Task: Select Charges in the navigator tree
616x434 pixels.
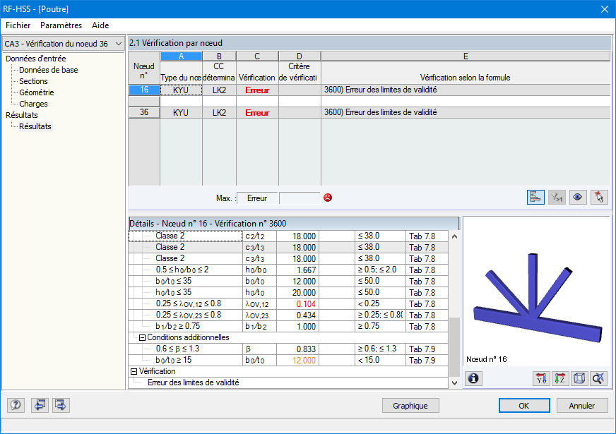Action: 33,104
